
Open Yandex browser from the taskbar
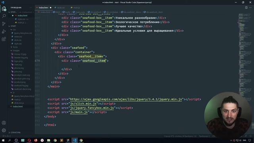(x=42, y=140)
